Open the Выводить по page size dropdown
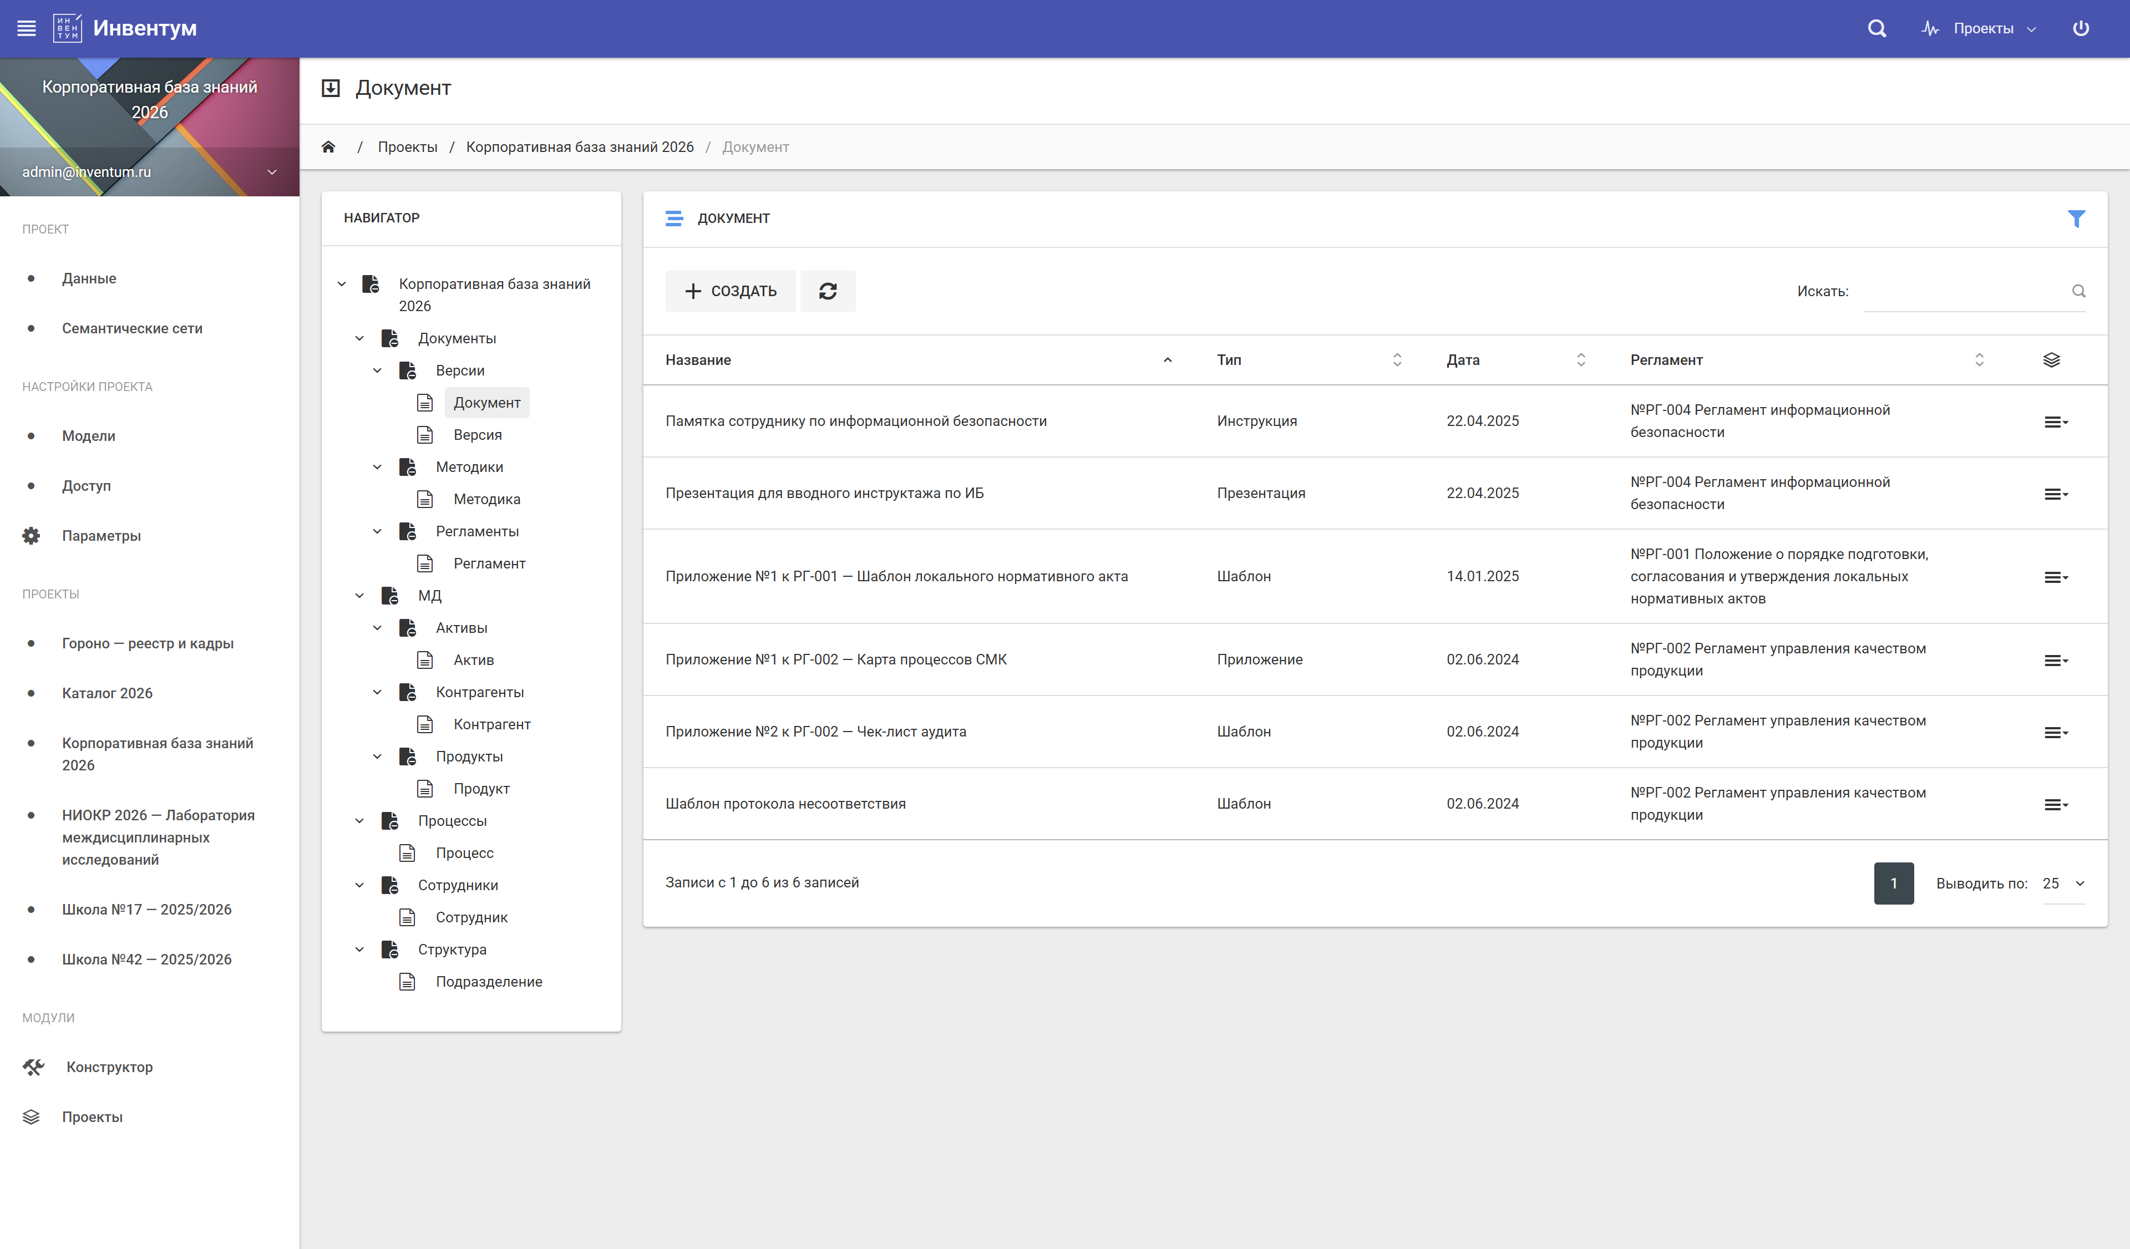 point(2063,883)
